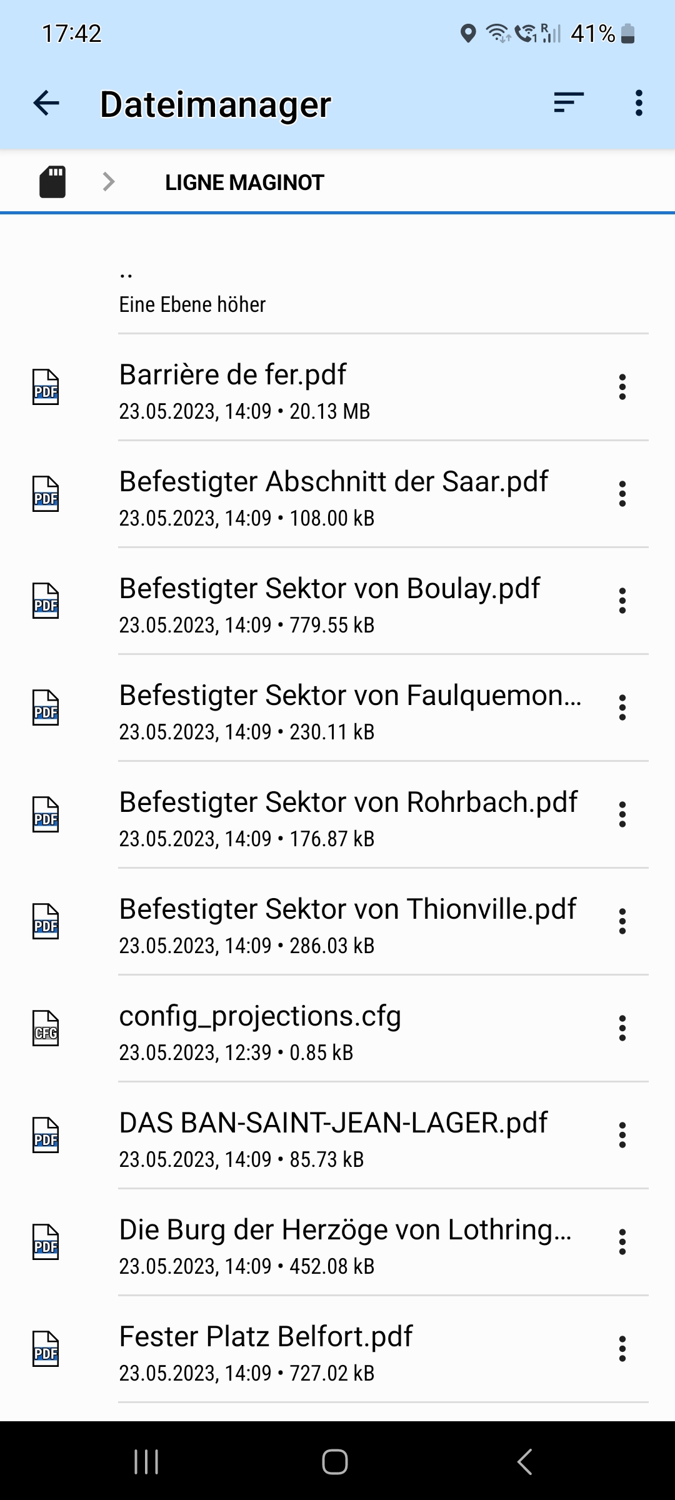Open options for Die Burg der Herzöge
The width and height of the screenshot is (675, 1500).
click(x=622, y=1242)
